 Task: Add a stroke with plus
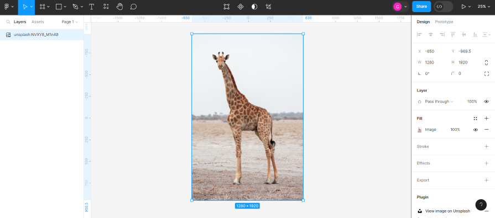click(x=487, y=146)
